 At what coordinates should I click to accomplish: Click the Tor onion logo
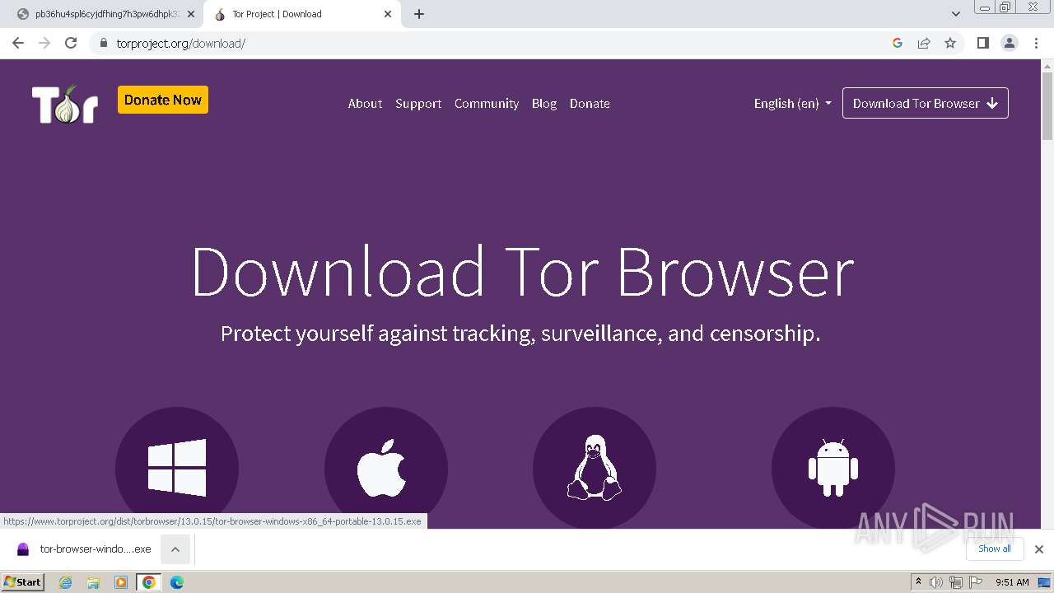pos(65,104)
